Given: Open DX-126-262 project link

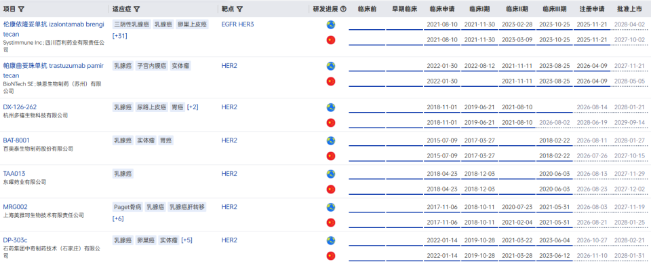Looking at the screenshot, I should (20, 107).
